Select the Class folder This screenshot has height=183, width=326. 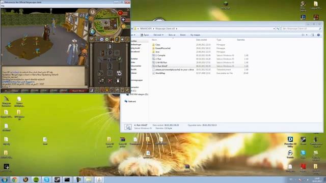(x=157, y=45)
